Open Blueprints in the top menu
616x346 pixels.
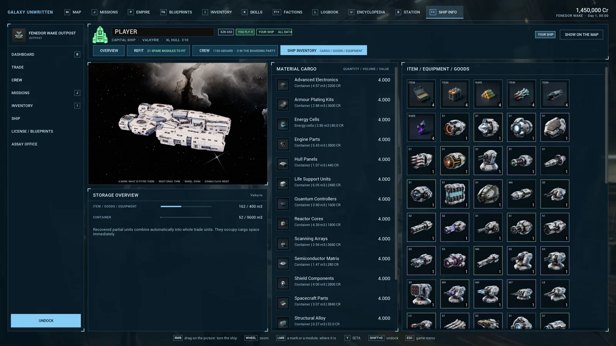[176, 12]
